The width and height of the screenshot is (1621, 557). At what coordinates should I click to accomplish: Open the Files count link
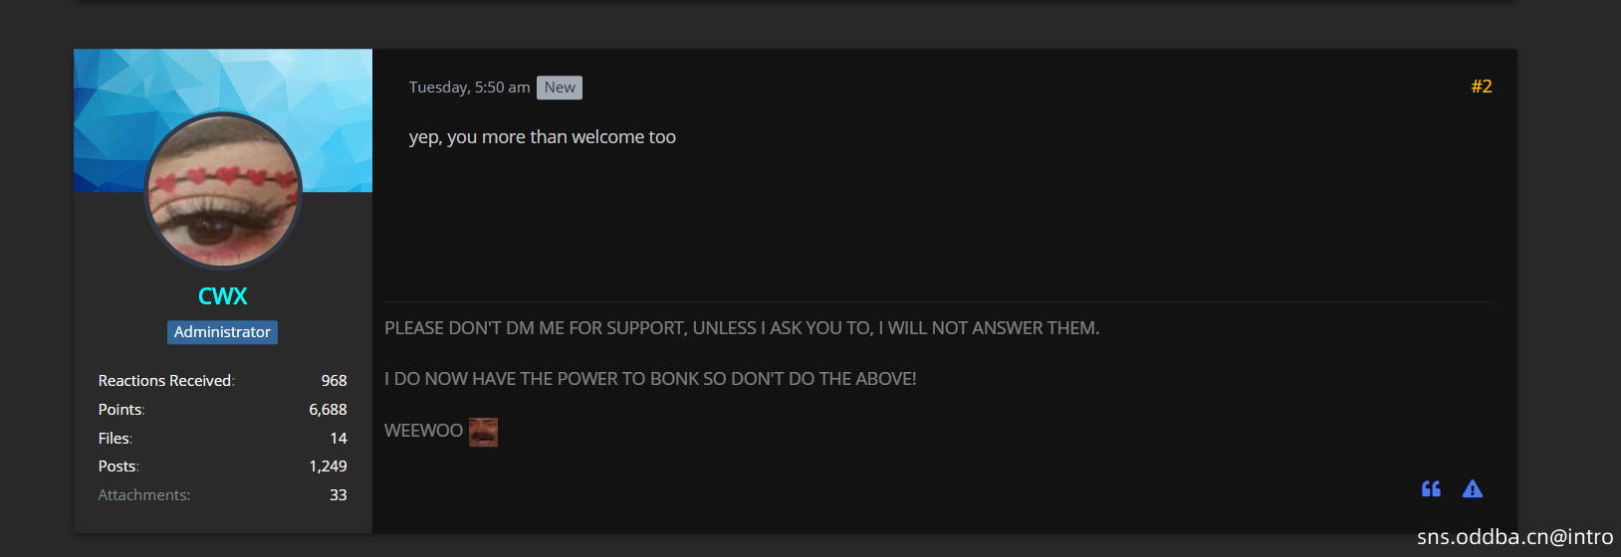click(114, 439)
